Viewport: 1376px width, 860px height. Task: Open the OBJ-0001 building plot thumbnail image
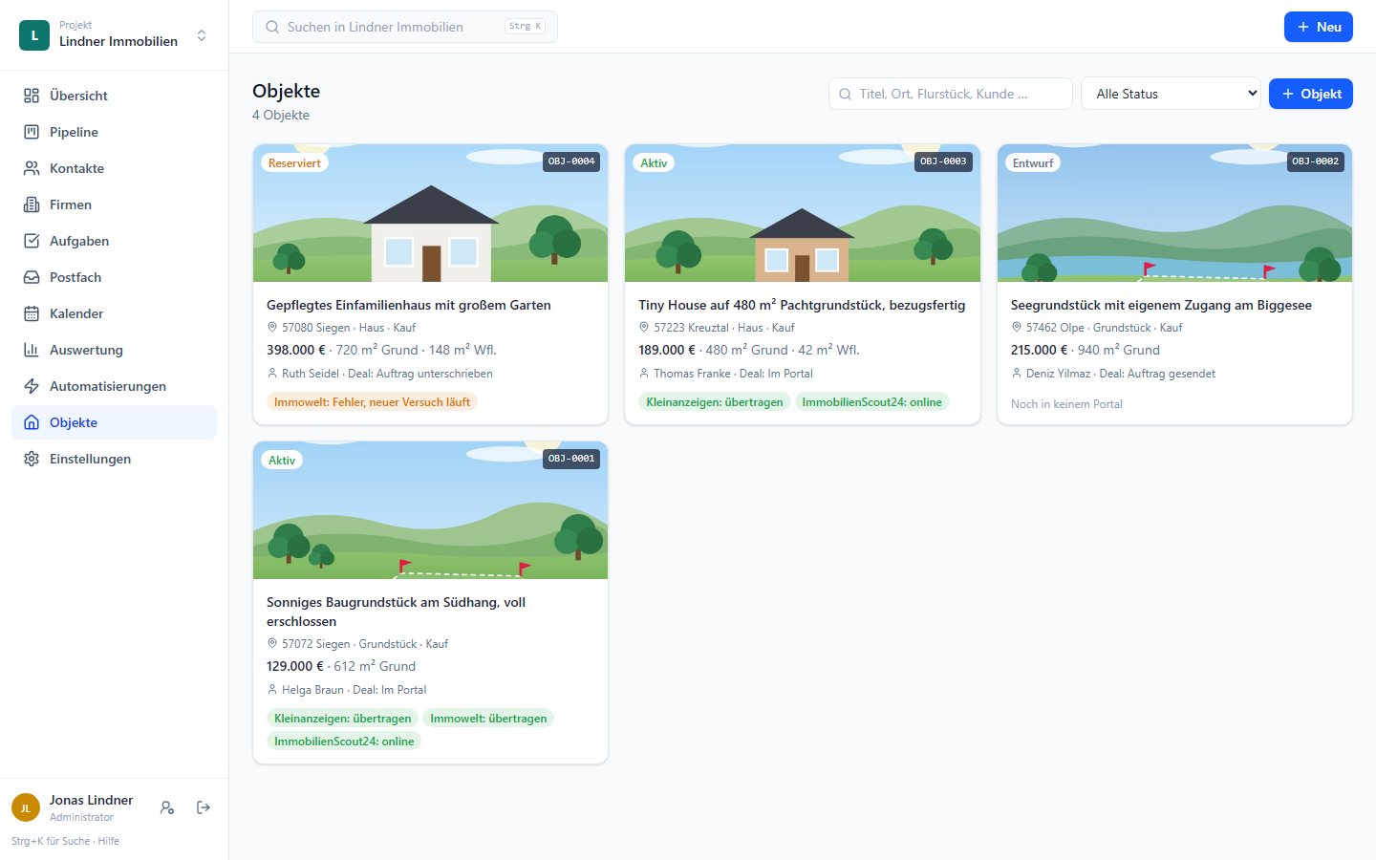click(x=430, y=510)
